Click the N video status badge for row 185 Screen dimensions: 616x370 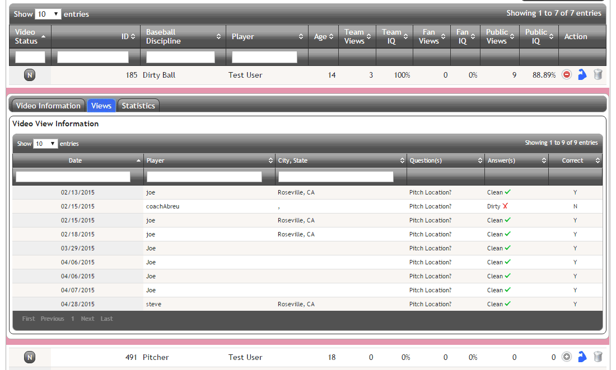coord(30,75)
